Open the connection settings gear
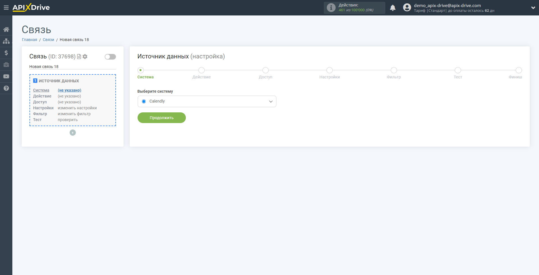 pos(85,56)
